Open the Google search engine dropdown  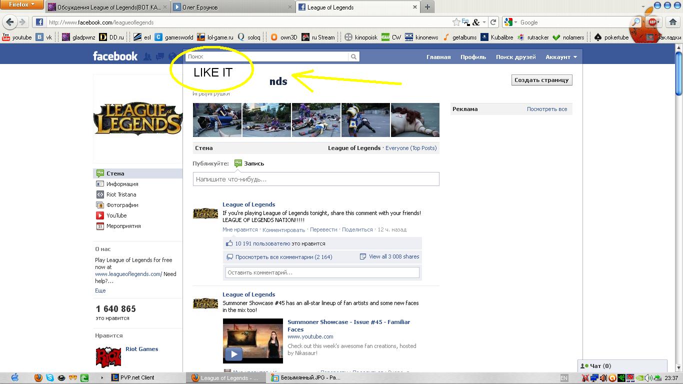tap(510, 22)
